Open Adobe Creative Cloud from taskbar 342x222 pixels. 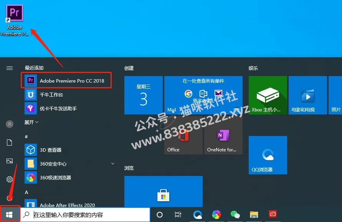pyautogui.click(x=273, y=214)
